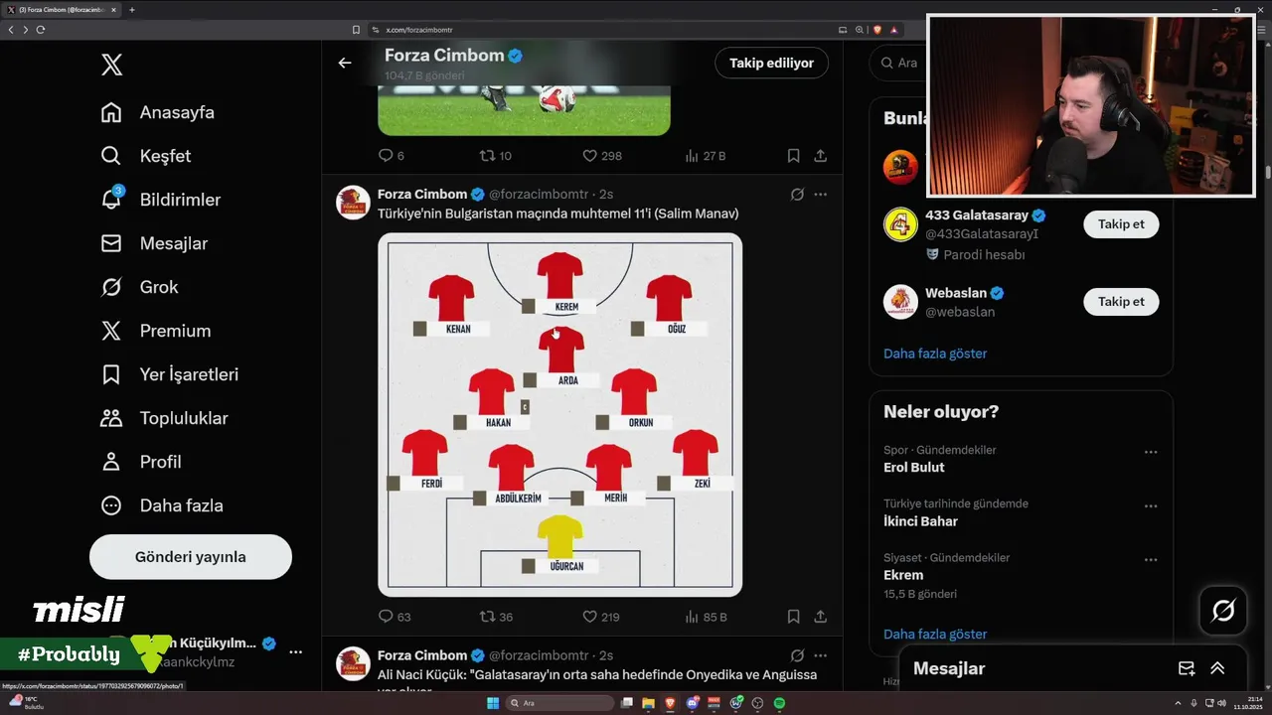Reply to the post with 6 comments
This screenshot has height=715, width=1272.
392,156
